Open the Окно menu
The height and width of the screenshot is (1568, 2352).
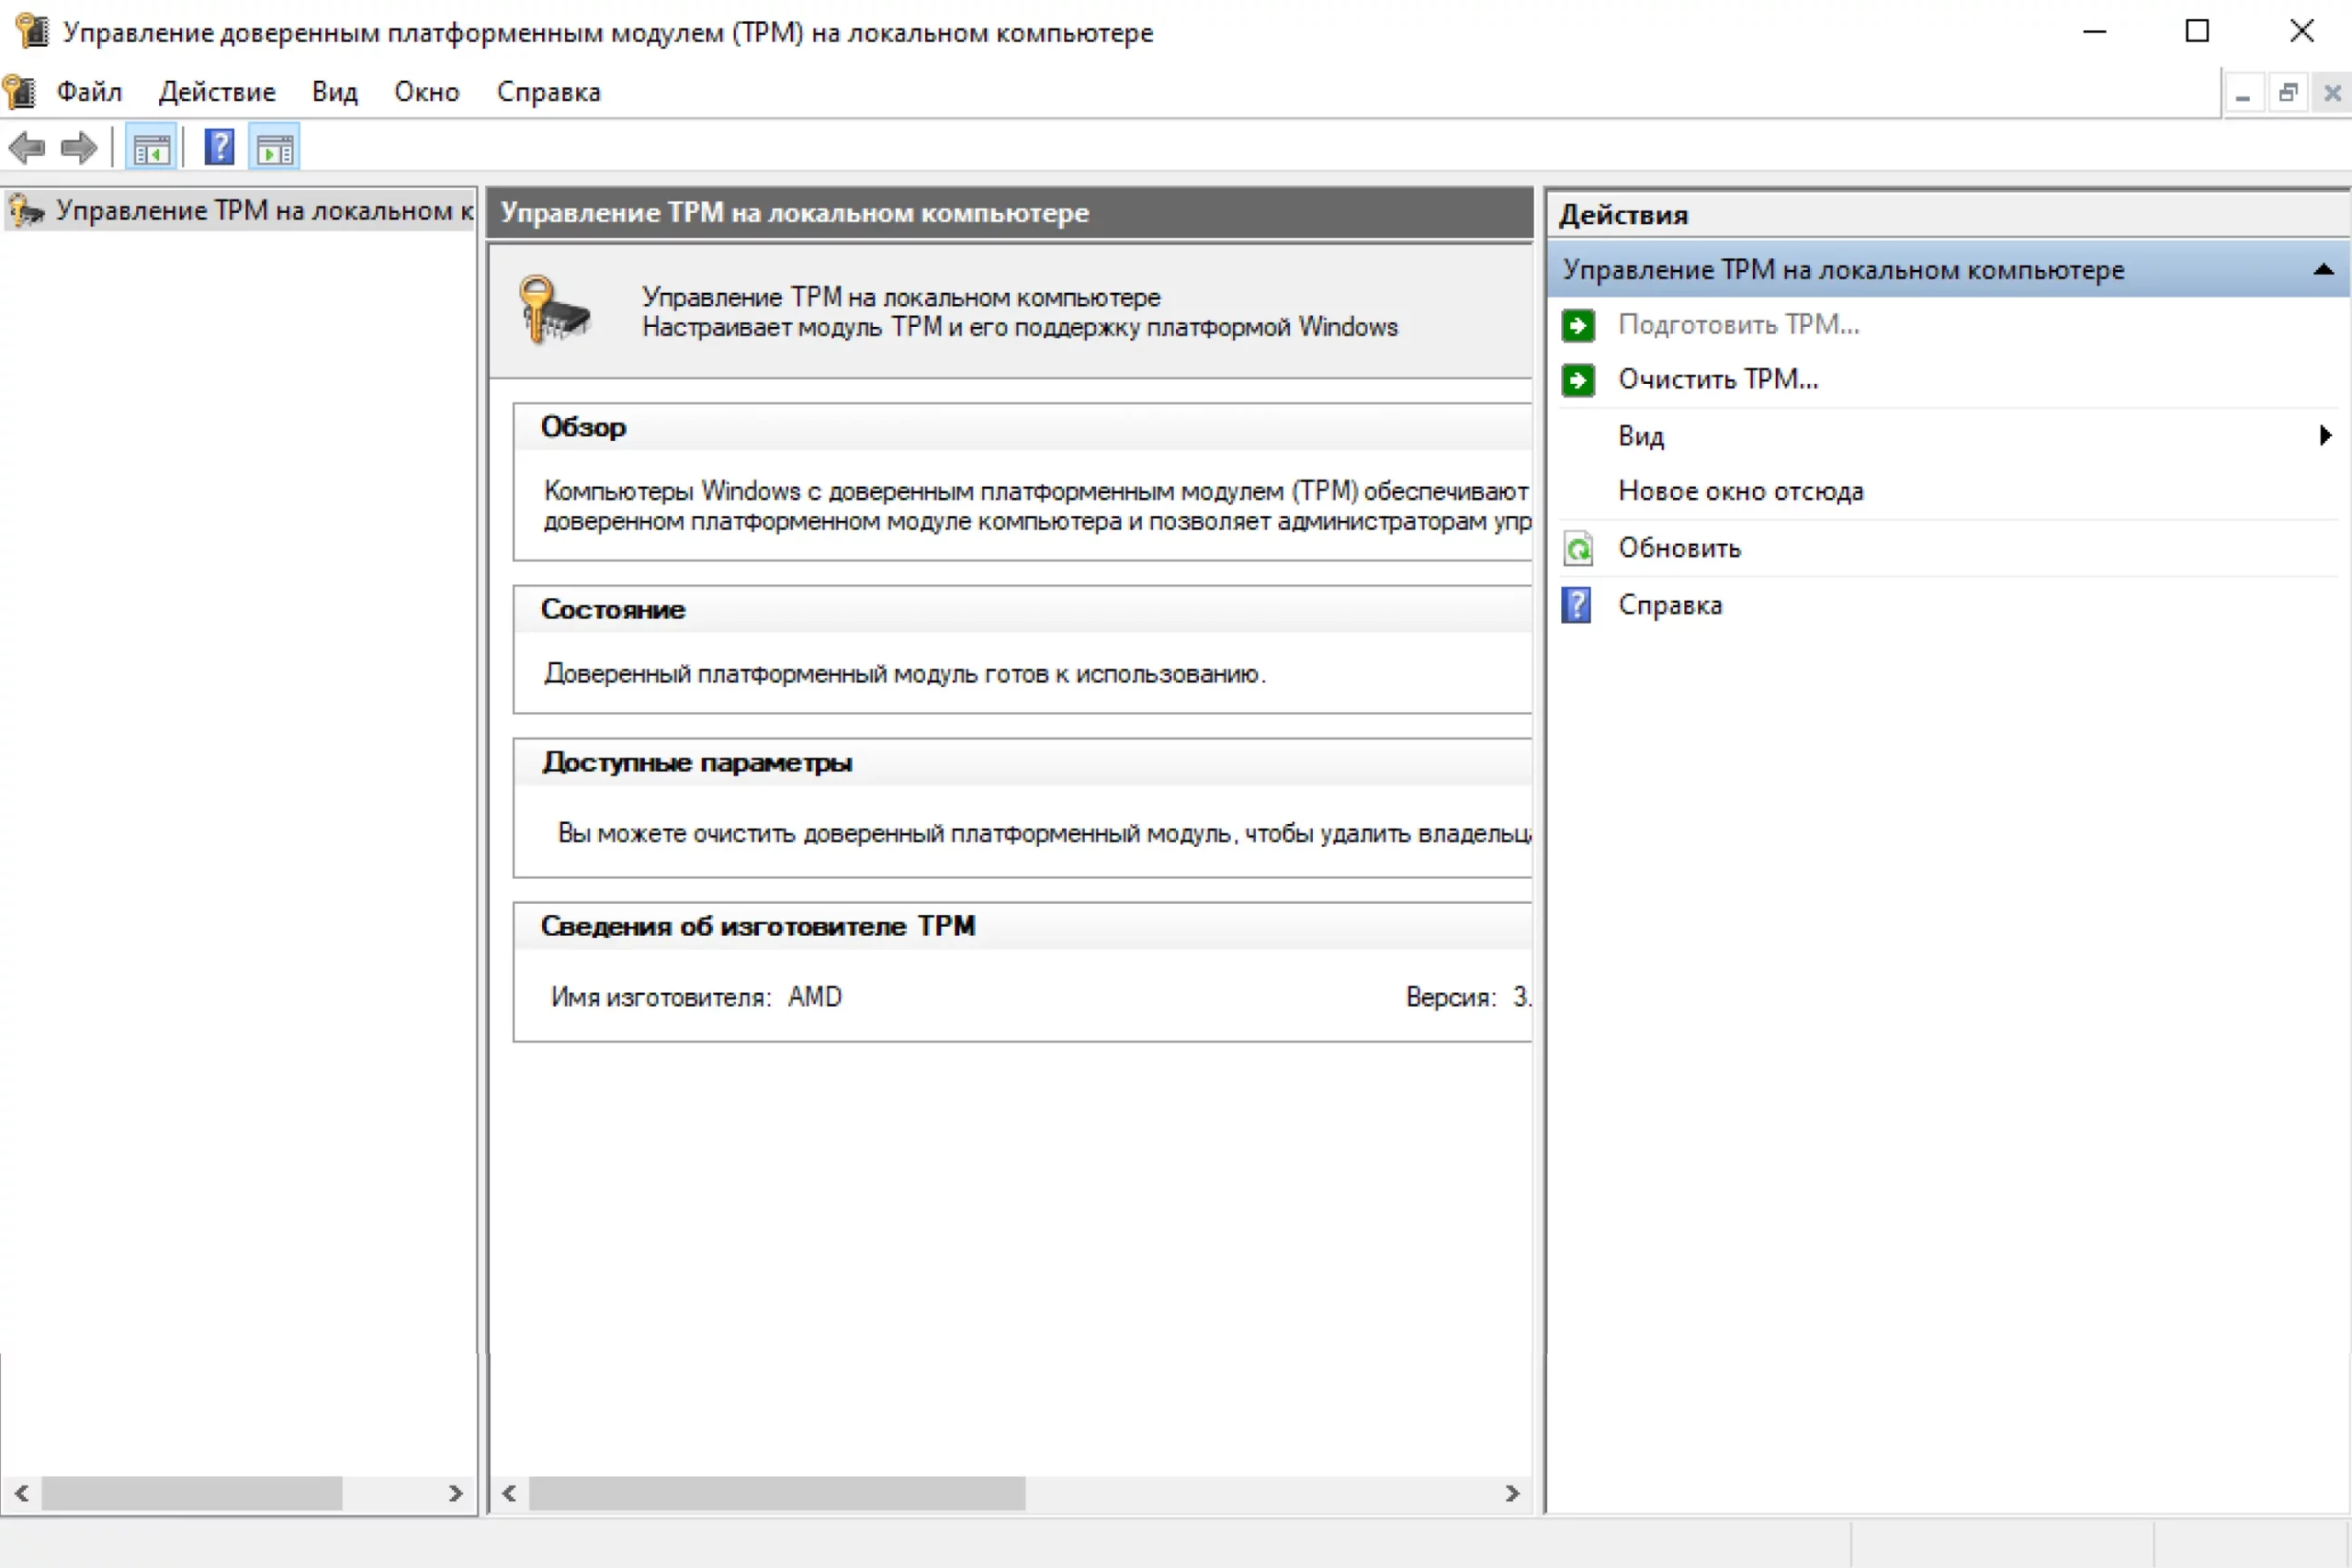[x=427, y=92]
